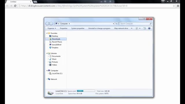Open the Music library

click(x=54, y=59)
